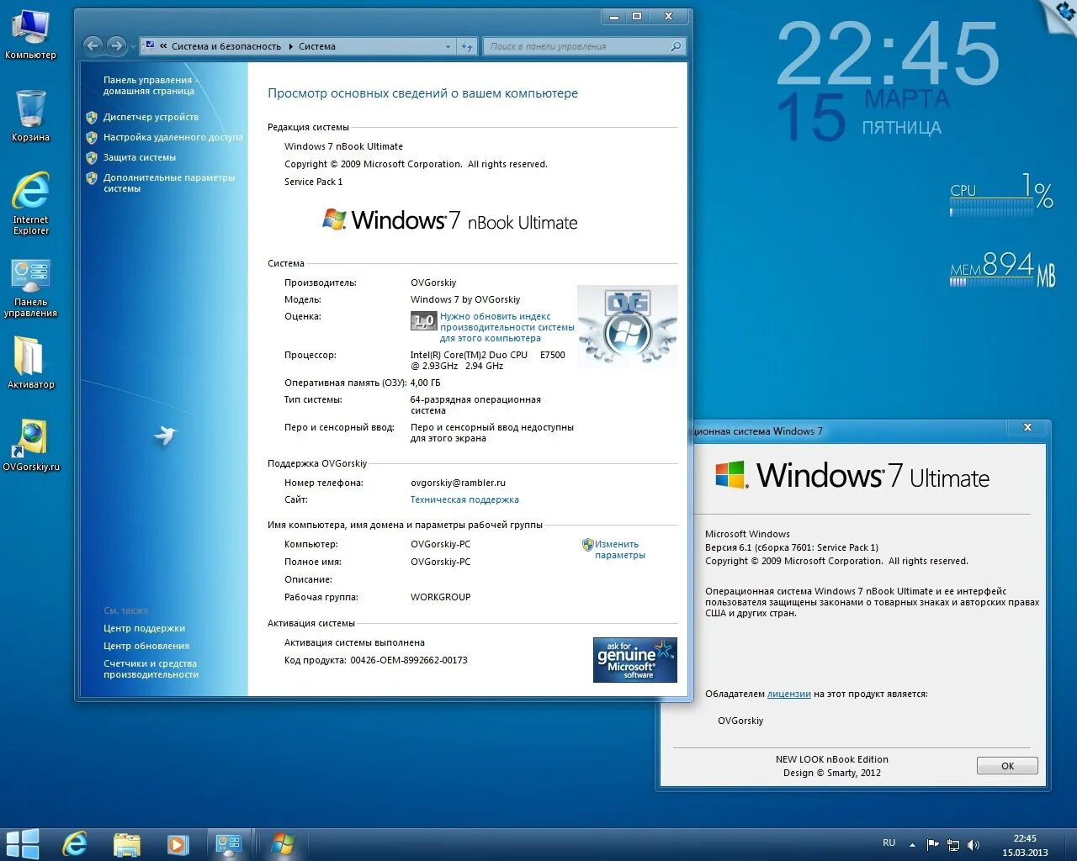Image resolution: width=1077 pixels, height=861 pixels.
Task: Navigate to Система и безопасность breadcrumb
Action: (x=225, y=46)
